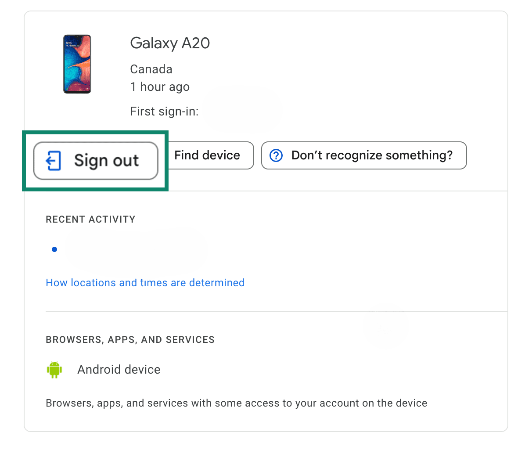
Task: Open How locations and times are determined link
Action: [145, 283]
